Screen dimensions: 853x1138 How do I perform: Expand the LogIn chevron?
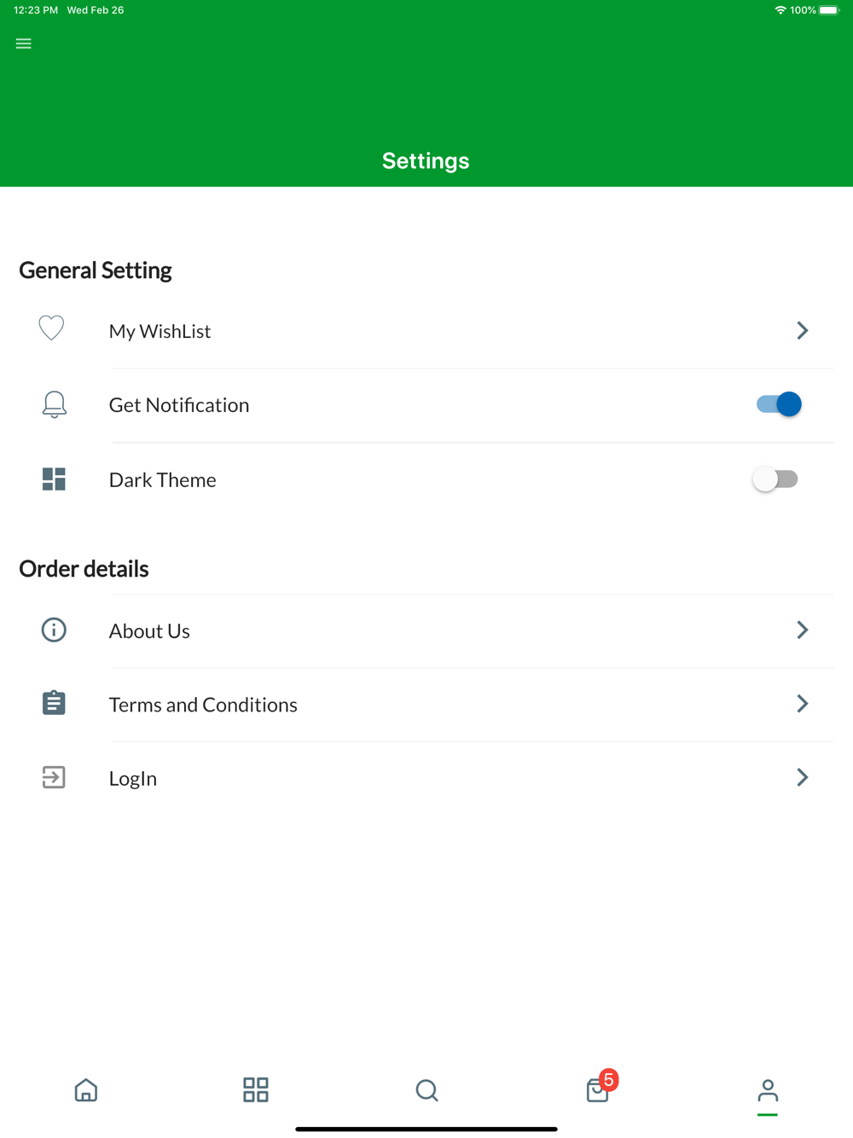pyautogui.click(x=803, y=777)
